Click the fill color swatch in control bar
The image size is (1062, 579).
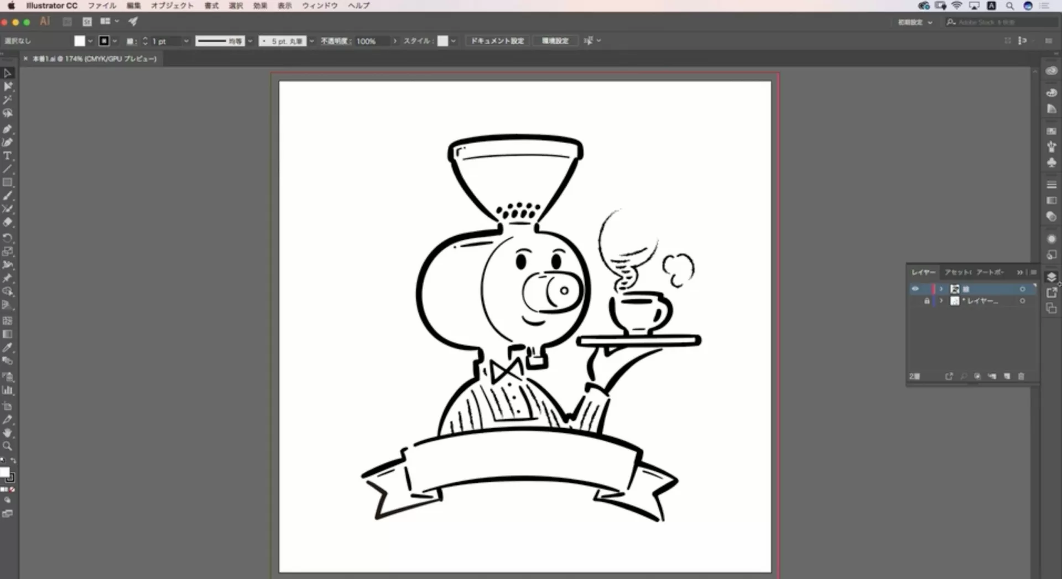(80, 41)
